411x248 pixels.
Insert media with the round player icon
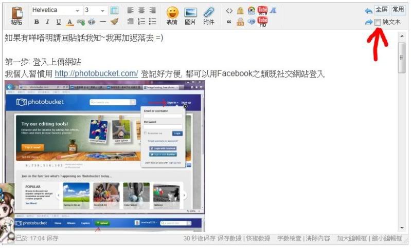point(252,10)
